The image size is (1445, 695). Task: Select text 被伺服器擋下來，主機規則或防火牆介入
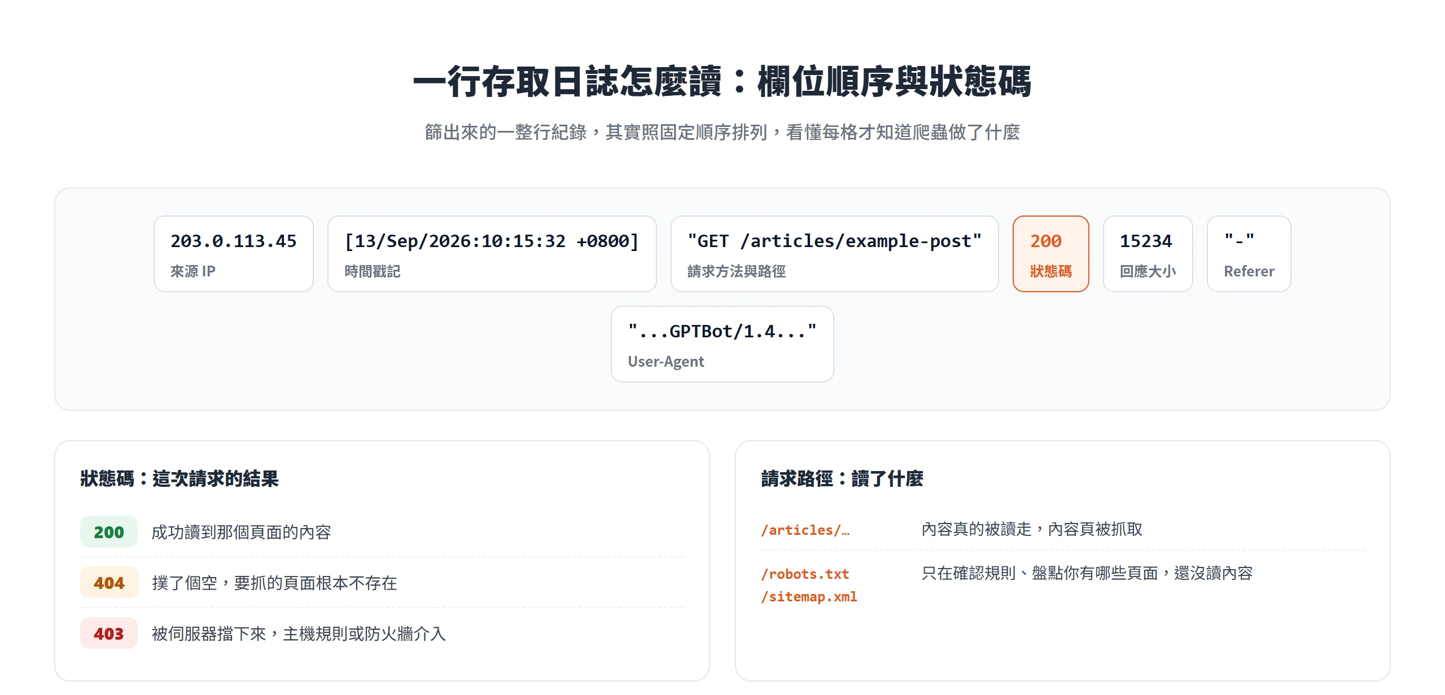tap(299, 634)
